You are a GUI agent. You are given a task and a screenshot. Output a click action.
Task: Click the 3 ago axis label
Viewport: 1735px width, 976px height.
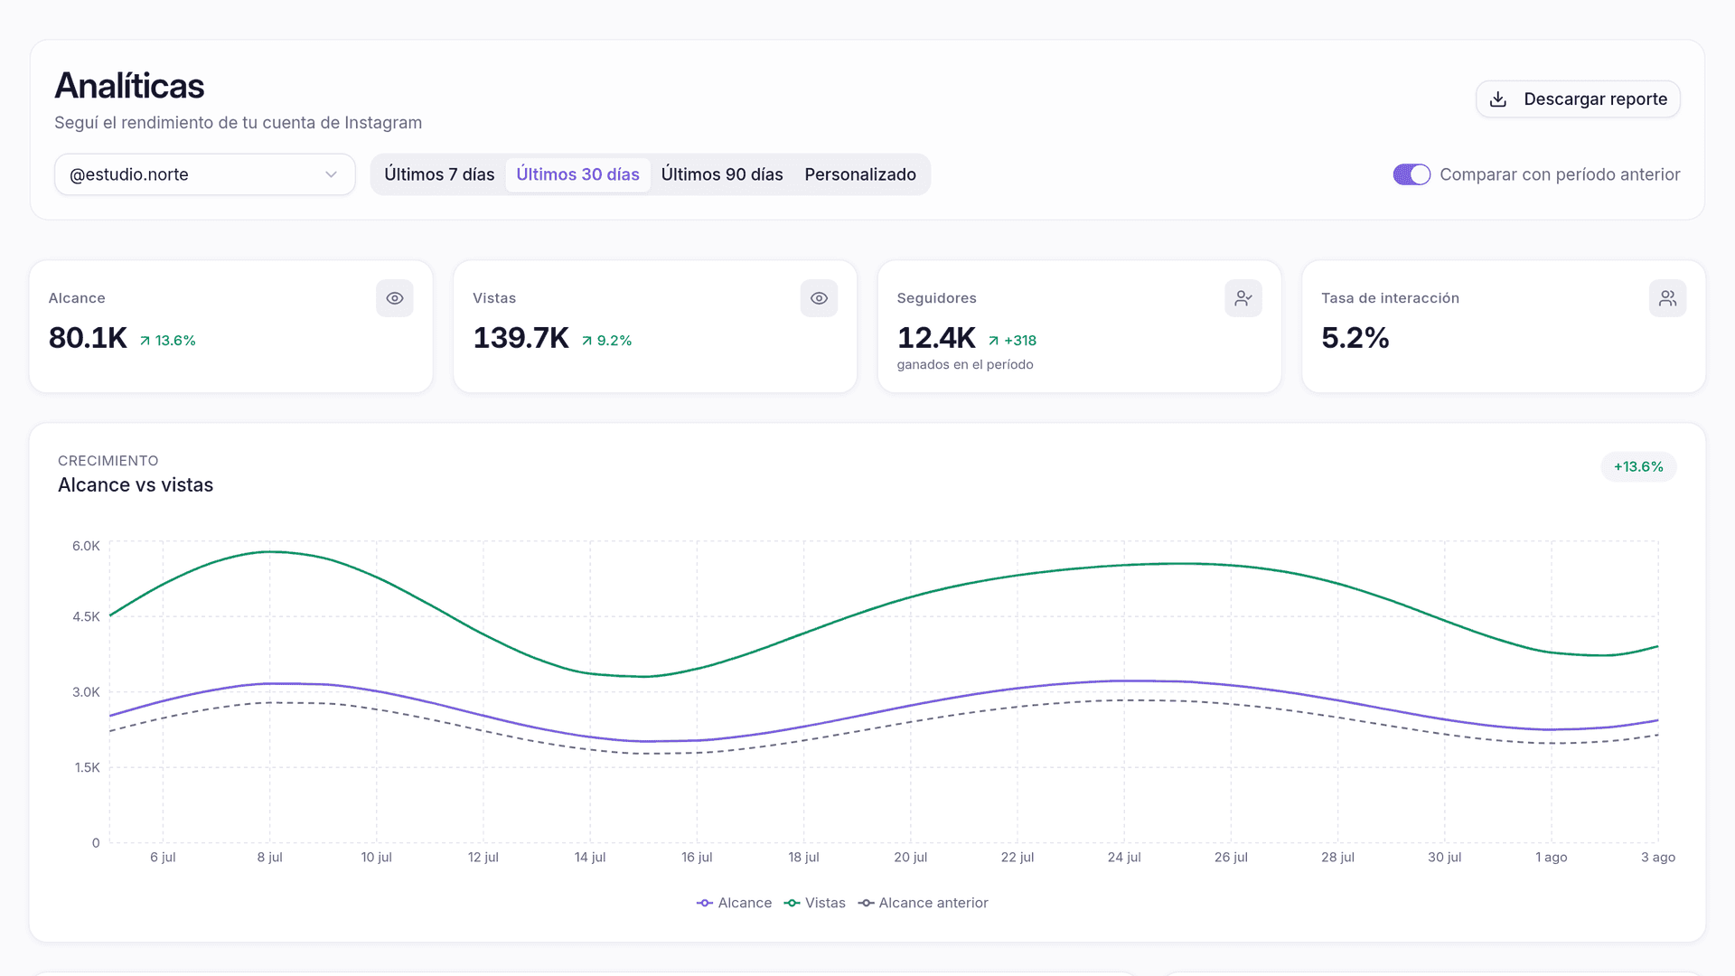click(x=1658, y=858)
